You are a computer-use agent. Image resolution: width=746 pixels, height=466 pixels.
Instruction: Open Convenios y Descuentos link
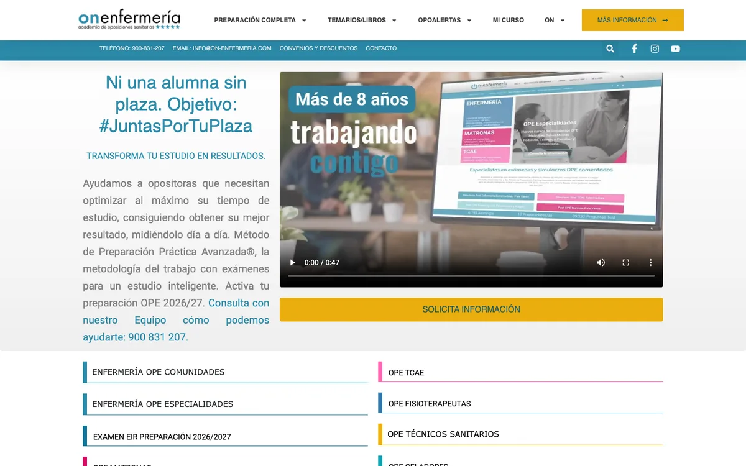pyautogui.click(x=318, y=48)
